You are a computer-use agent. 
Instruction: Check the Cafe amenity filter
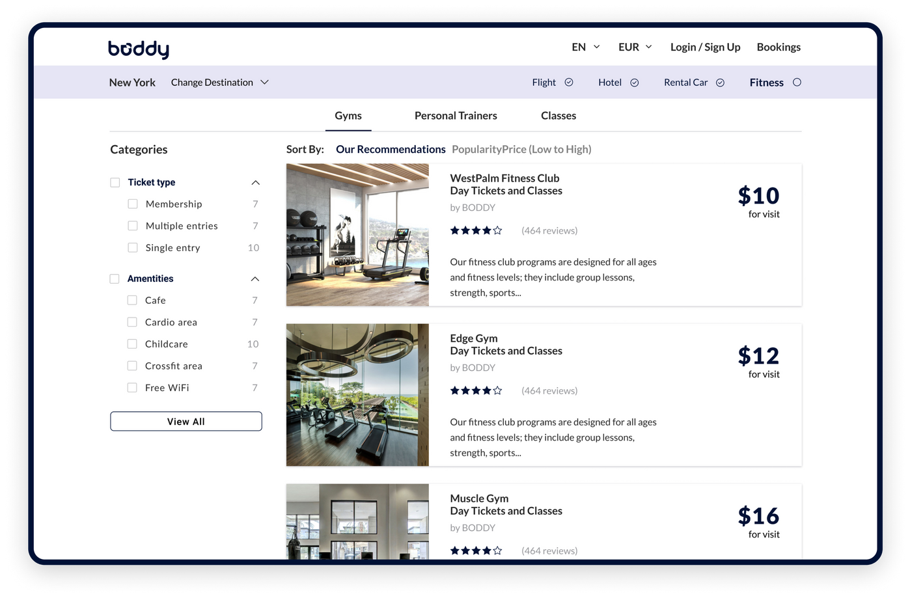[x=132, y=300]
